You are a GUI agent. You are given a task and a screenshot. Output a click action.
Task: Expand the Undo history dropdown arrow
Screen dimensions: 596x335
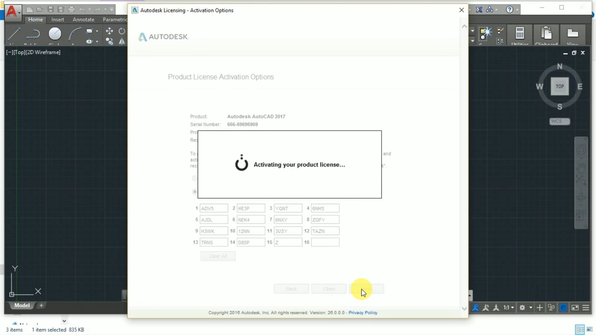(88, 9)
